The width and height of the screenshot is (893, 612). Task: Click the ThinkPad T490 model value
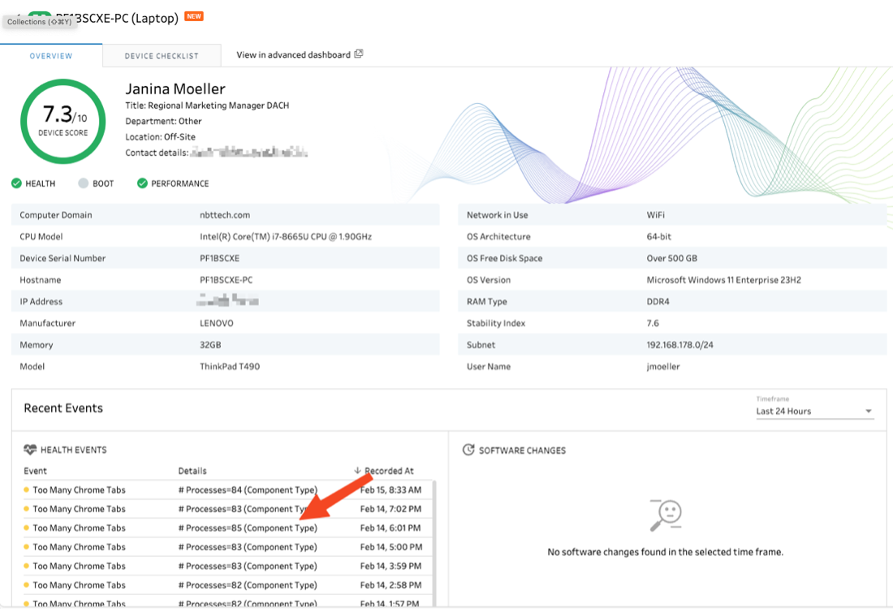(230, 367)
